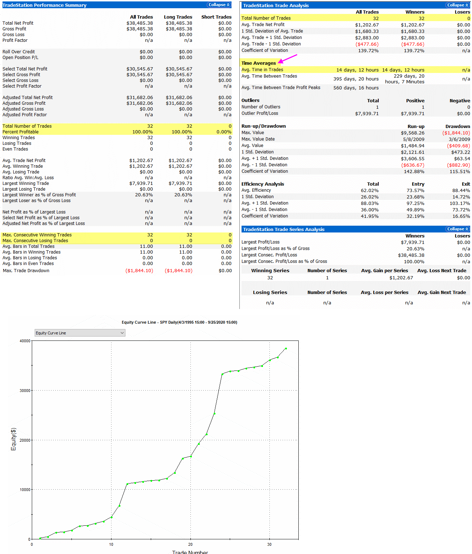Open the Equity Curve Line dropdown
Image resolution: width=472 pixels, height=554 pixels.
80,333
